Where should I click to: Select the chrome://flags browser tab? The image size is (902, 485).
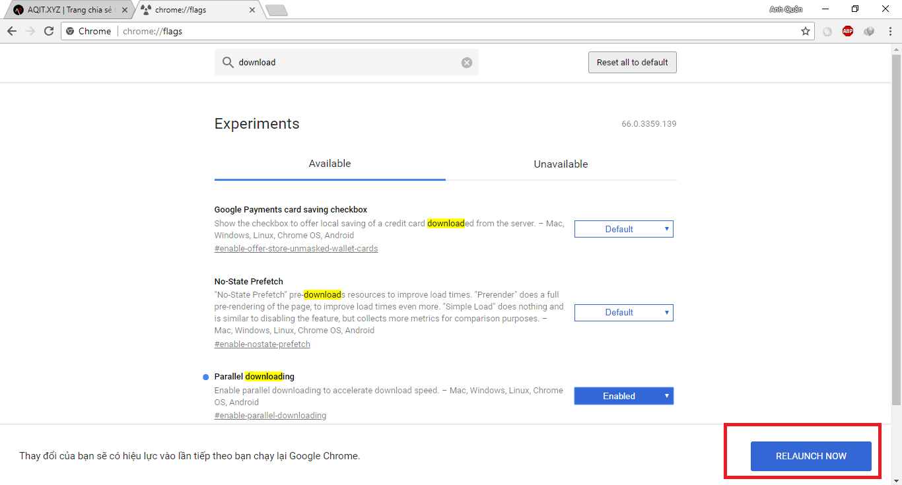pyautogui.click(x=198, y=10)
